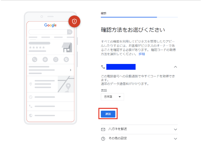Screen dimensions: 202x144
Task: Click the blue progress bar under 確認
Action: [x=129, y=17]
